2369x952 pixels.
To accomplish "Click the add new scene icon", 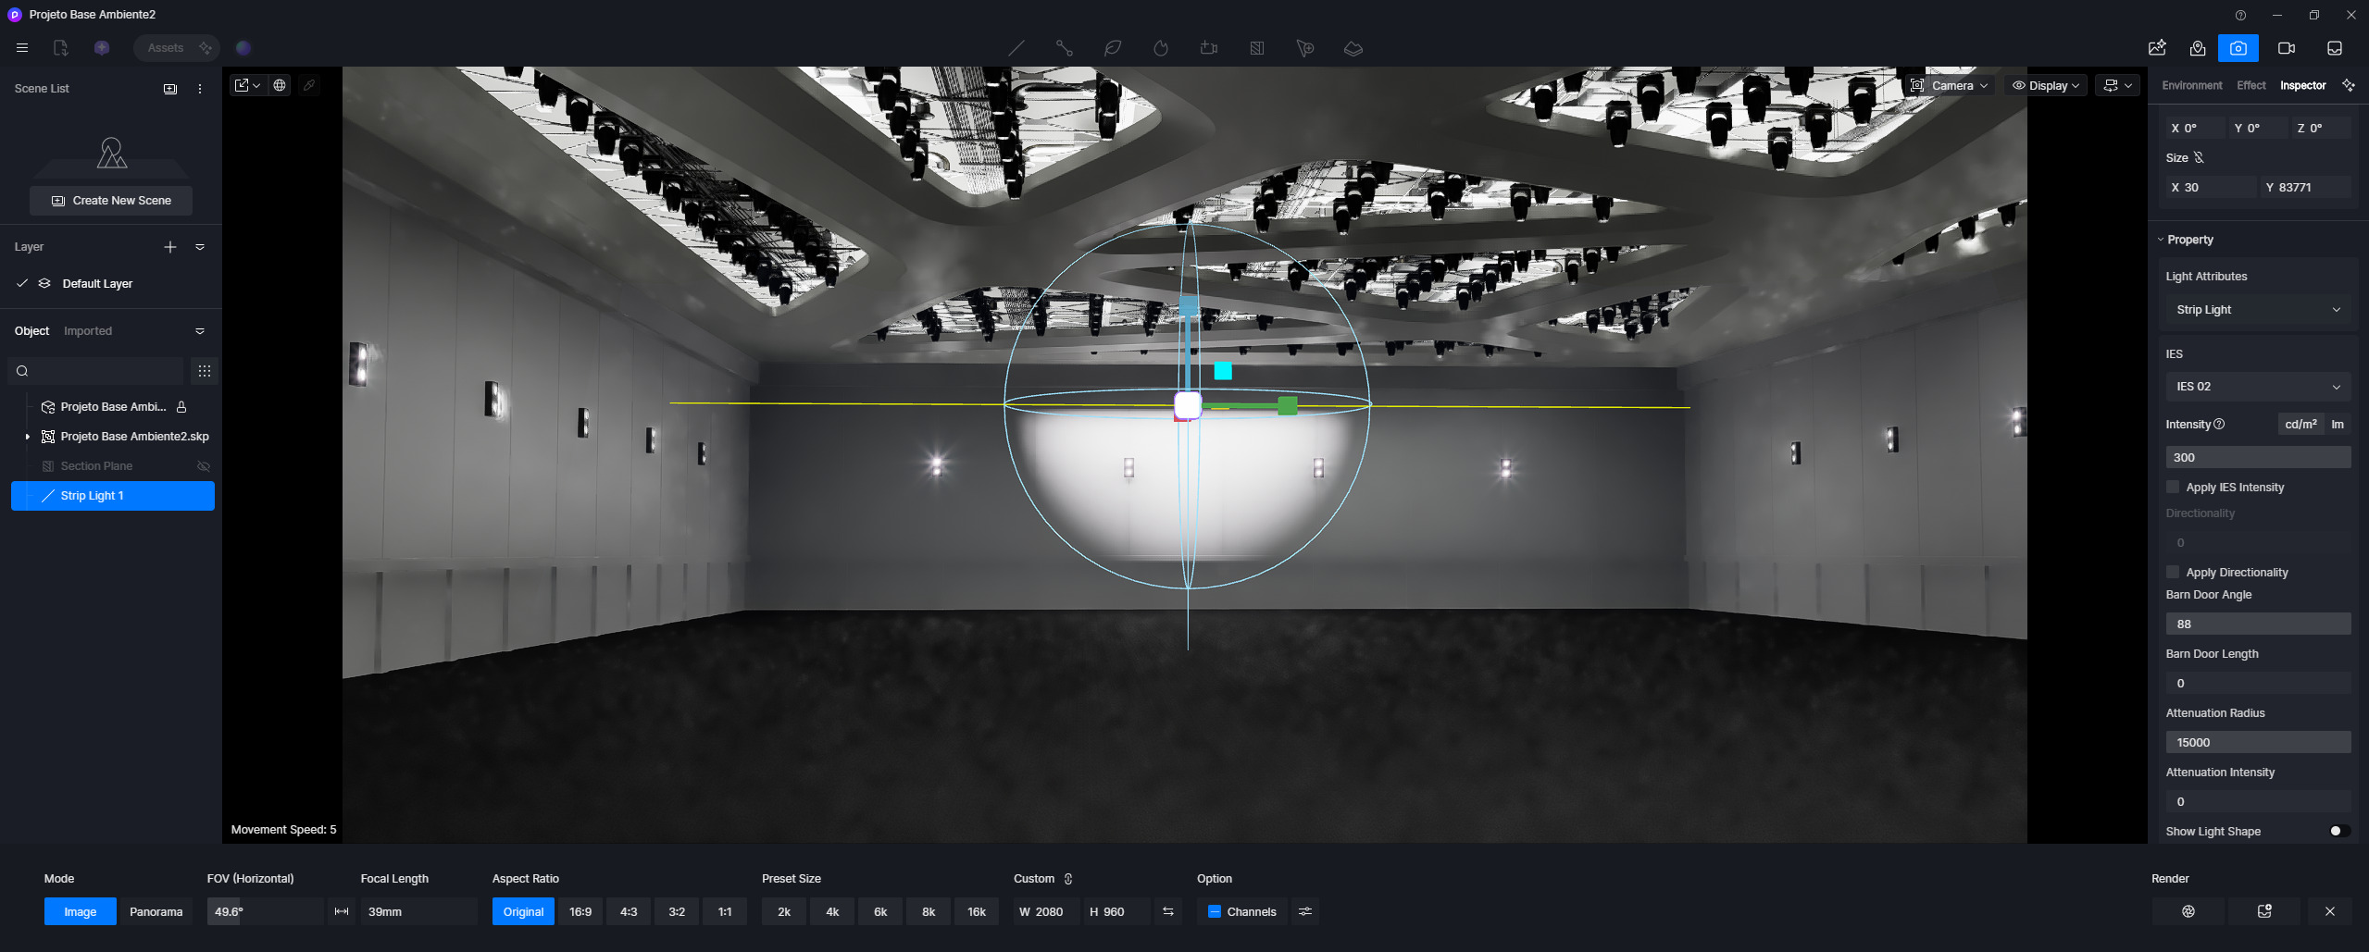I will click(x=169, y=89).
